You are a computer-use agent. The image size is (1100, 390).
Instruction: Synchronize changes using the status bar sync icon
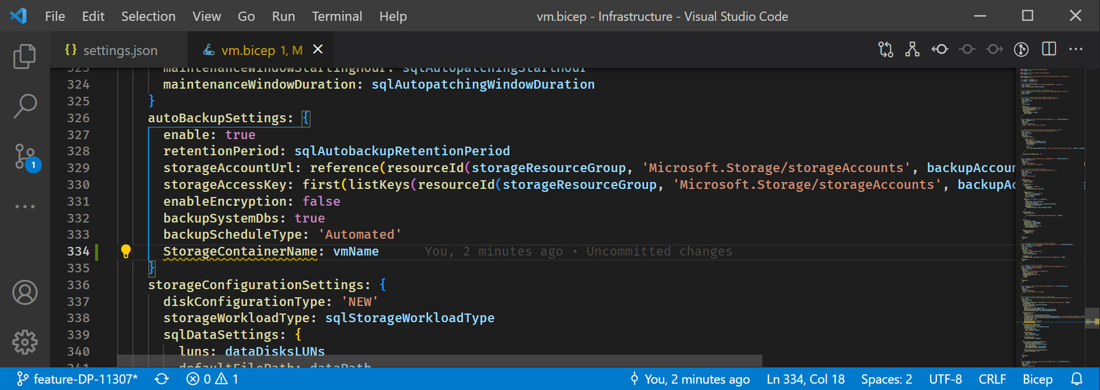(162, 379)
